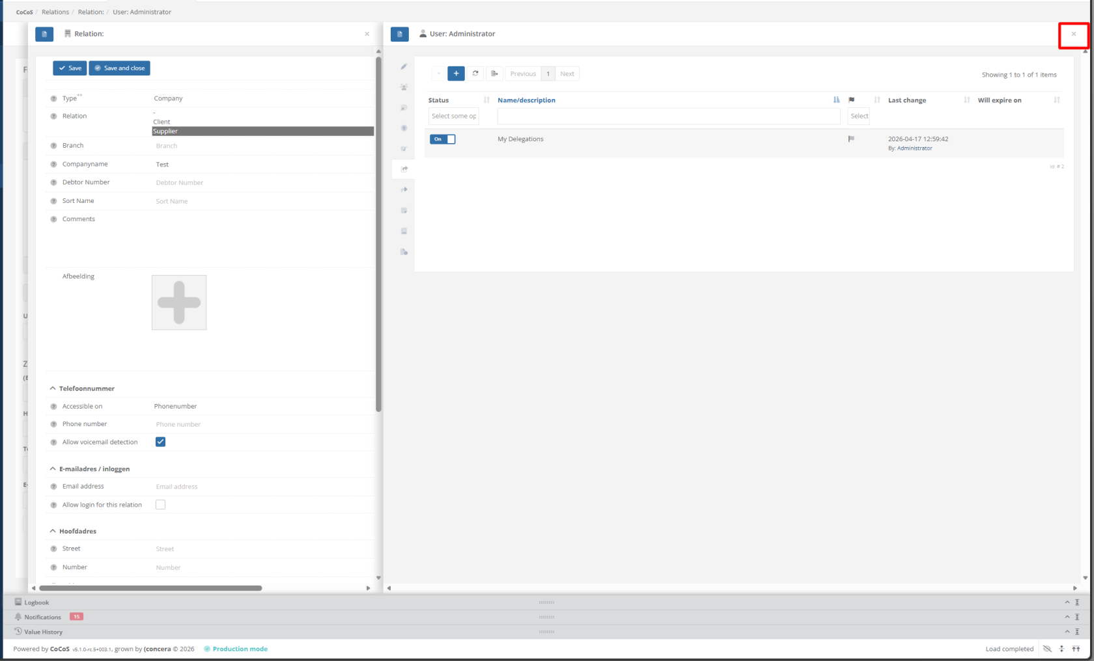Uncheck Allow voicemail detection checkbox
This screenshot has width=1094, height=661.
160,442
